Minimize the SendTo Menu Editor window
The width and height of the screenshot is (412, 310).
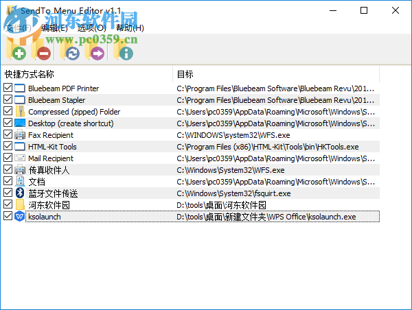333,10
